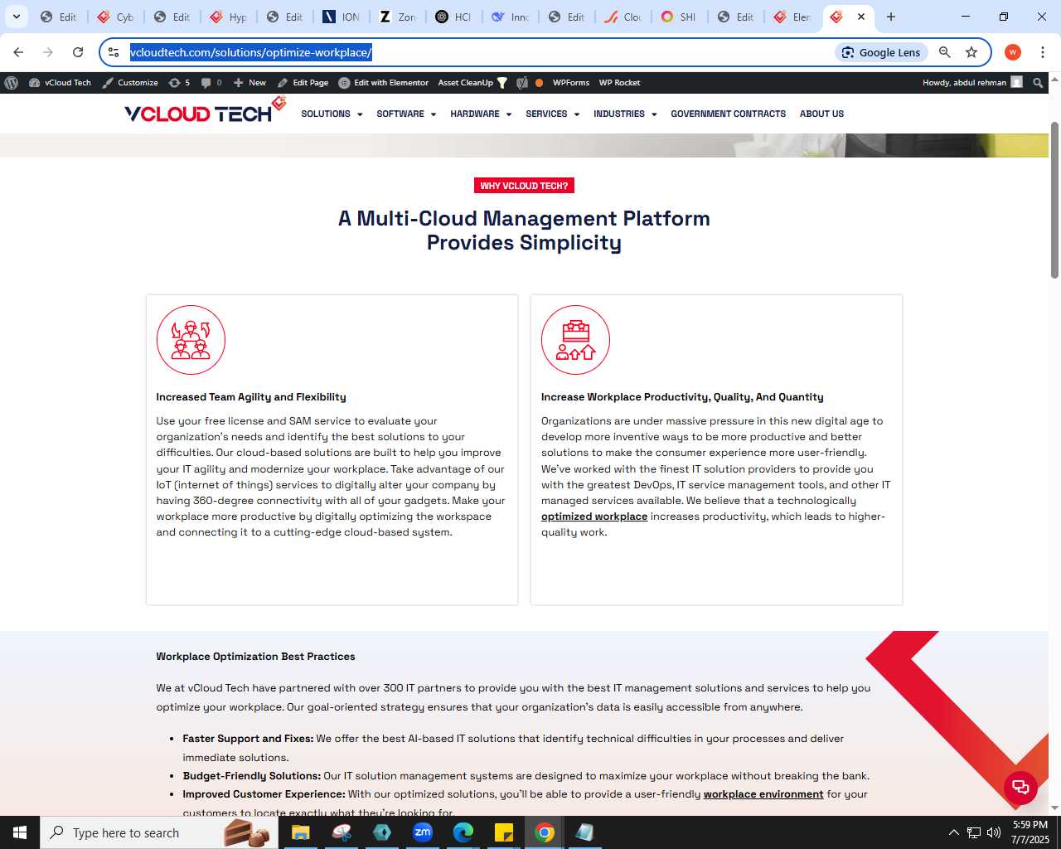Follow the workplace environment link
This screenshot has width=1061, height=849.
(x=763, y=794)
